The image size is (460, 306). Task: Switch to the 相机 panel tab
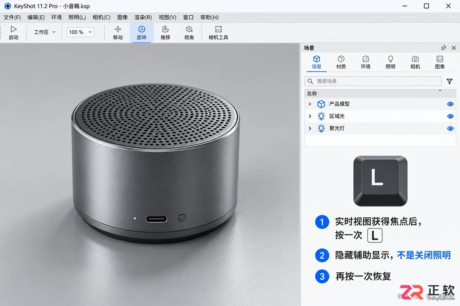pos(415,62)
